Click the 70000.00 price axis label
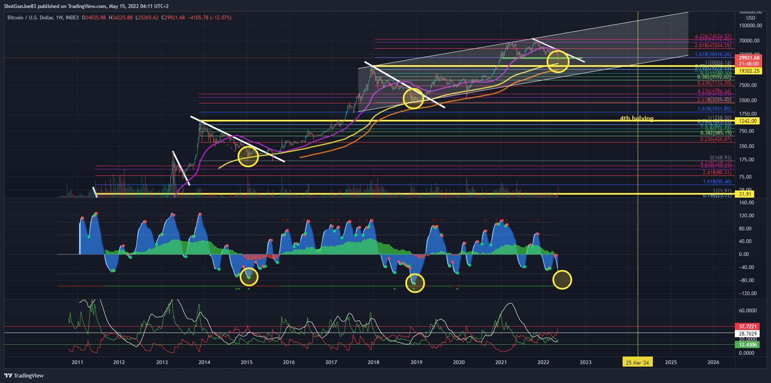Image resolution: width=771 pixels, height=383 pixels. (x=749, y=41)
